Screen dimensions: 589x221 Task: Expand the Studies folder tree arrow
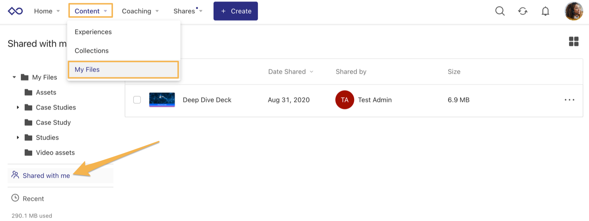[18, 137]
